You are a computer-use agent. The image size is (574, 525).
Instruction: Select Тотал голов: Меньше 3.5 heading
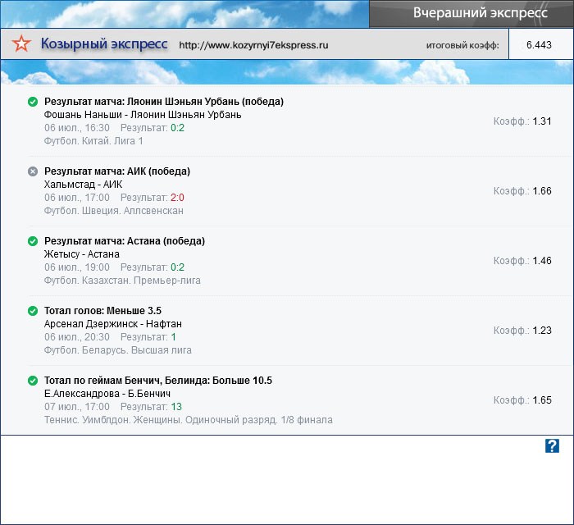(x=102, y=310)
